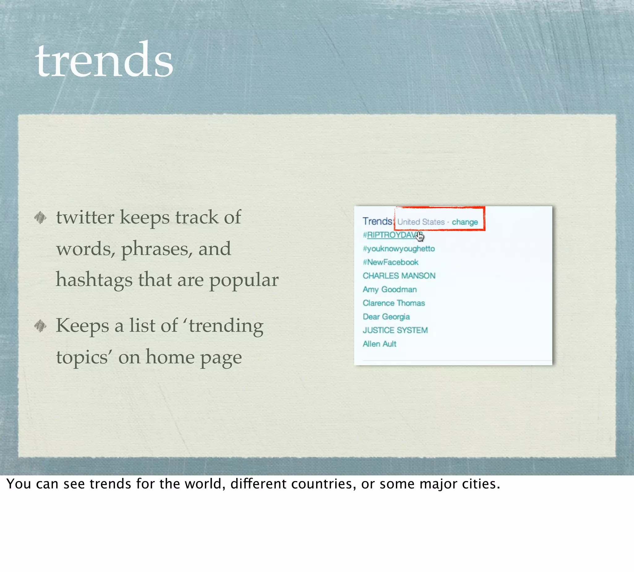Screen dimensions: 634x572
Task: Open the CHARLES MANSON trend
Action: [399, 275]
